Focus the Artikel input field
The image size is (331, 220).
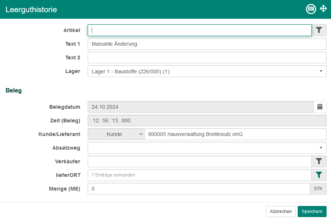(200, 30)
